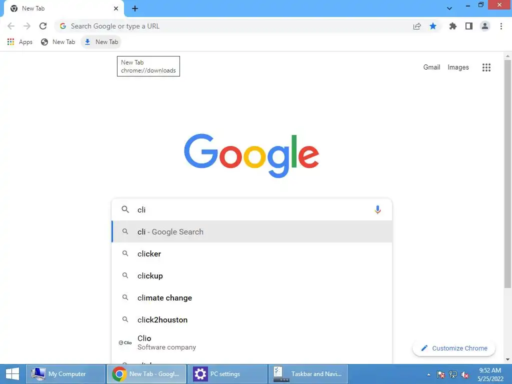This screenshot has height=384, width=512.
Task: Open the profile avatar icon
Action: tap(485, 26)
